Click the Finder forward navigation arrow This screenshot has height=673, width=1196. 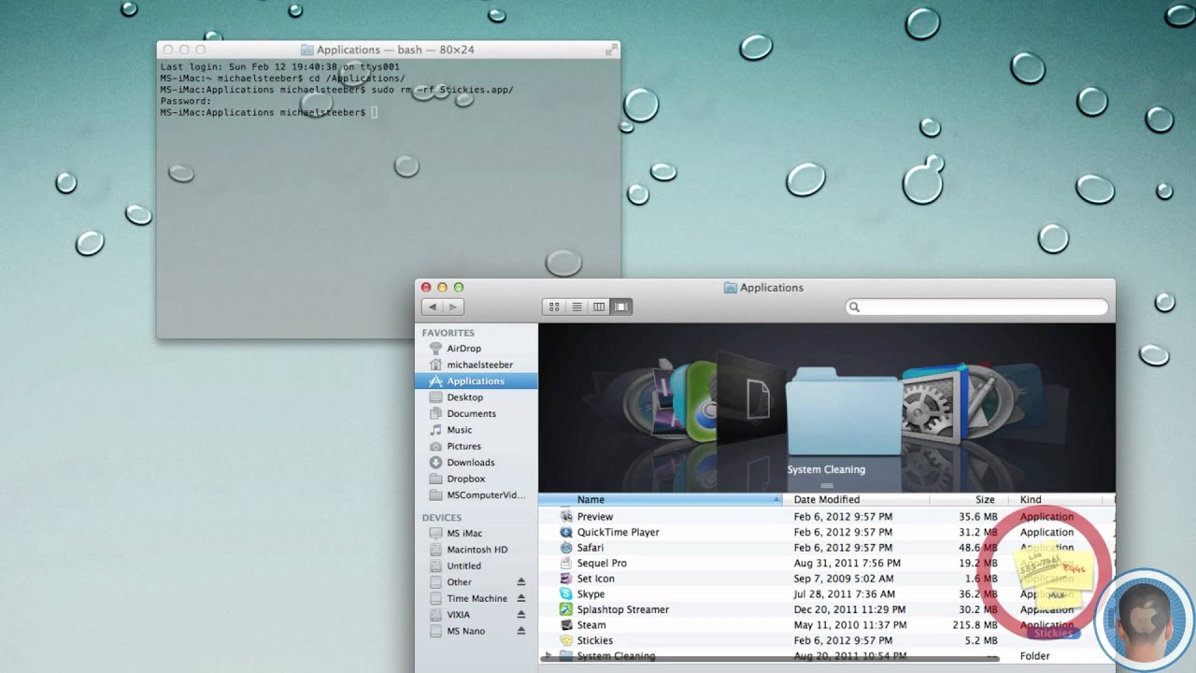coord(453,307)
